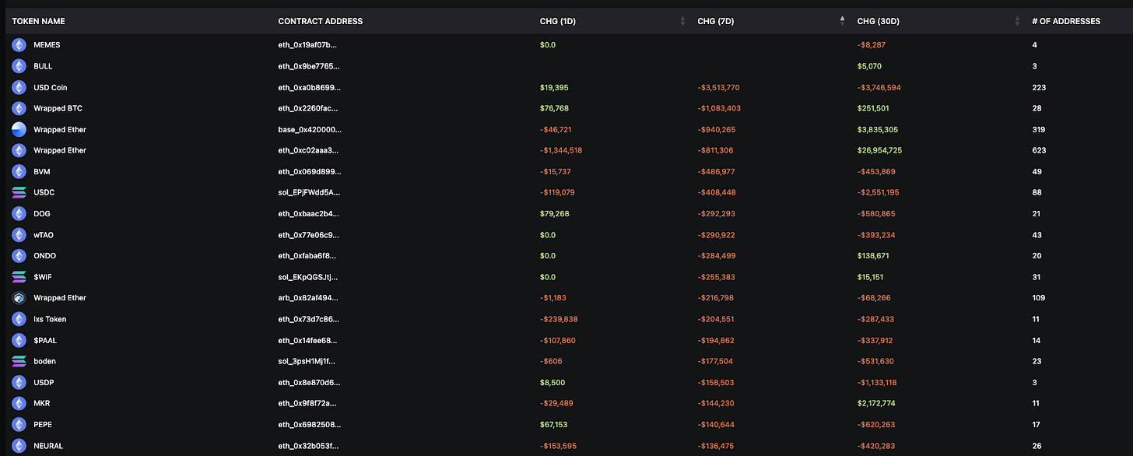Viewport: 1133px width, 456px height.
Task: Click the CHG (30D) header label
Action: [x=879, y=21]
